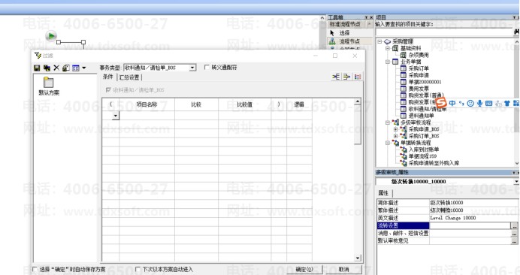Select 采购订单 under 业务单据 in tree
This screenshot has height=275, width=520.
tap(419, 68)
